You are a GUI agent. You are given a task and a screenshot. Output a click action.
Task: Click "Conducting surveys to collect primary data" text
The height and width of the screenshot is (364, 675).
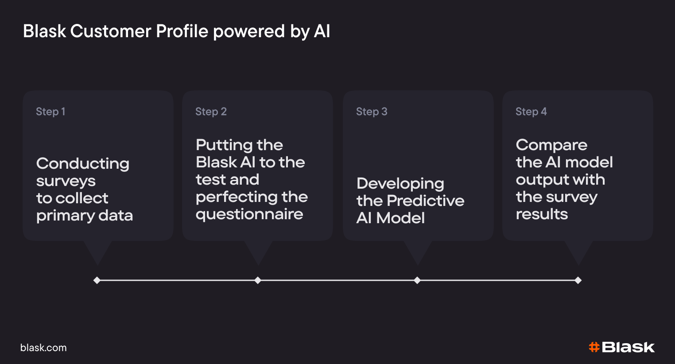click(84, 190)
